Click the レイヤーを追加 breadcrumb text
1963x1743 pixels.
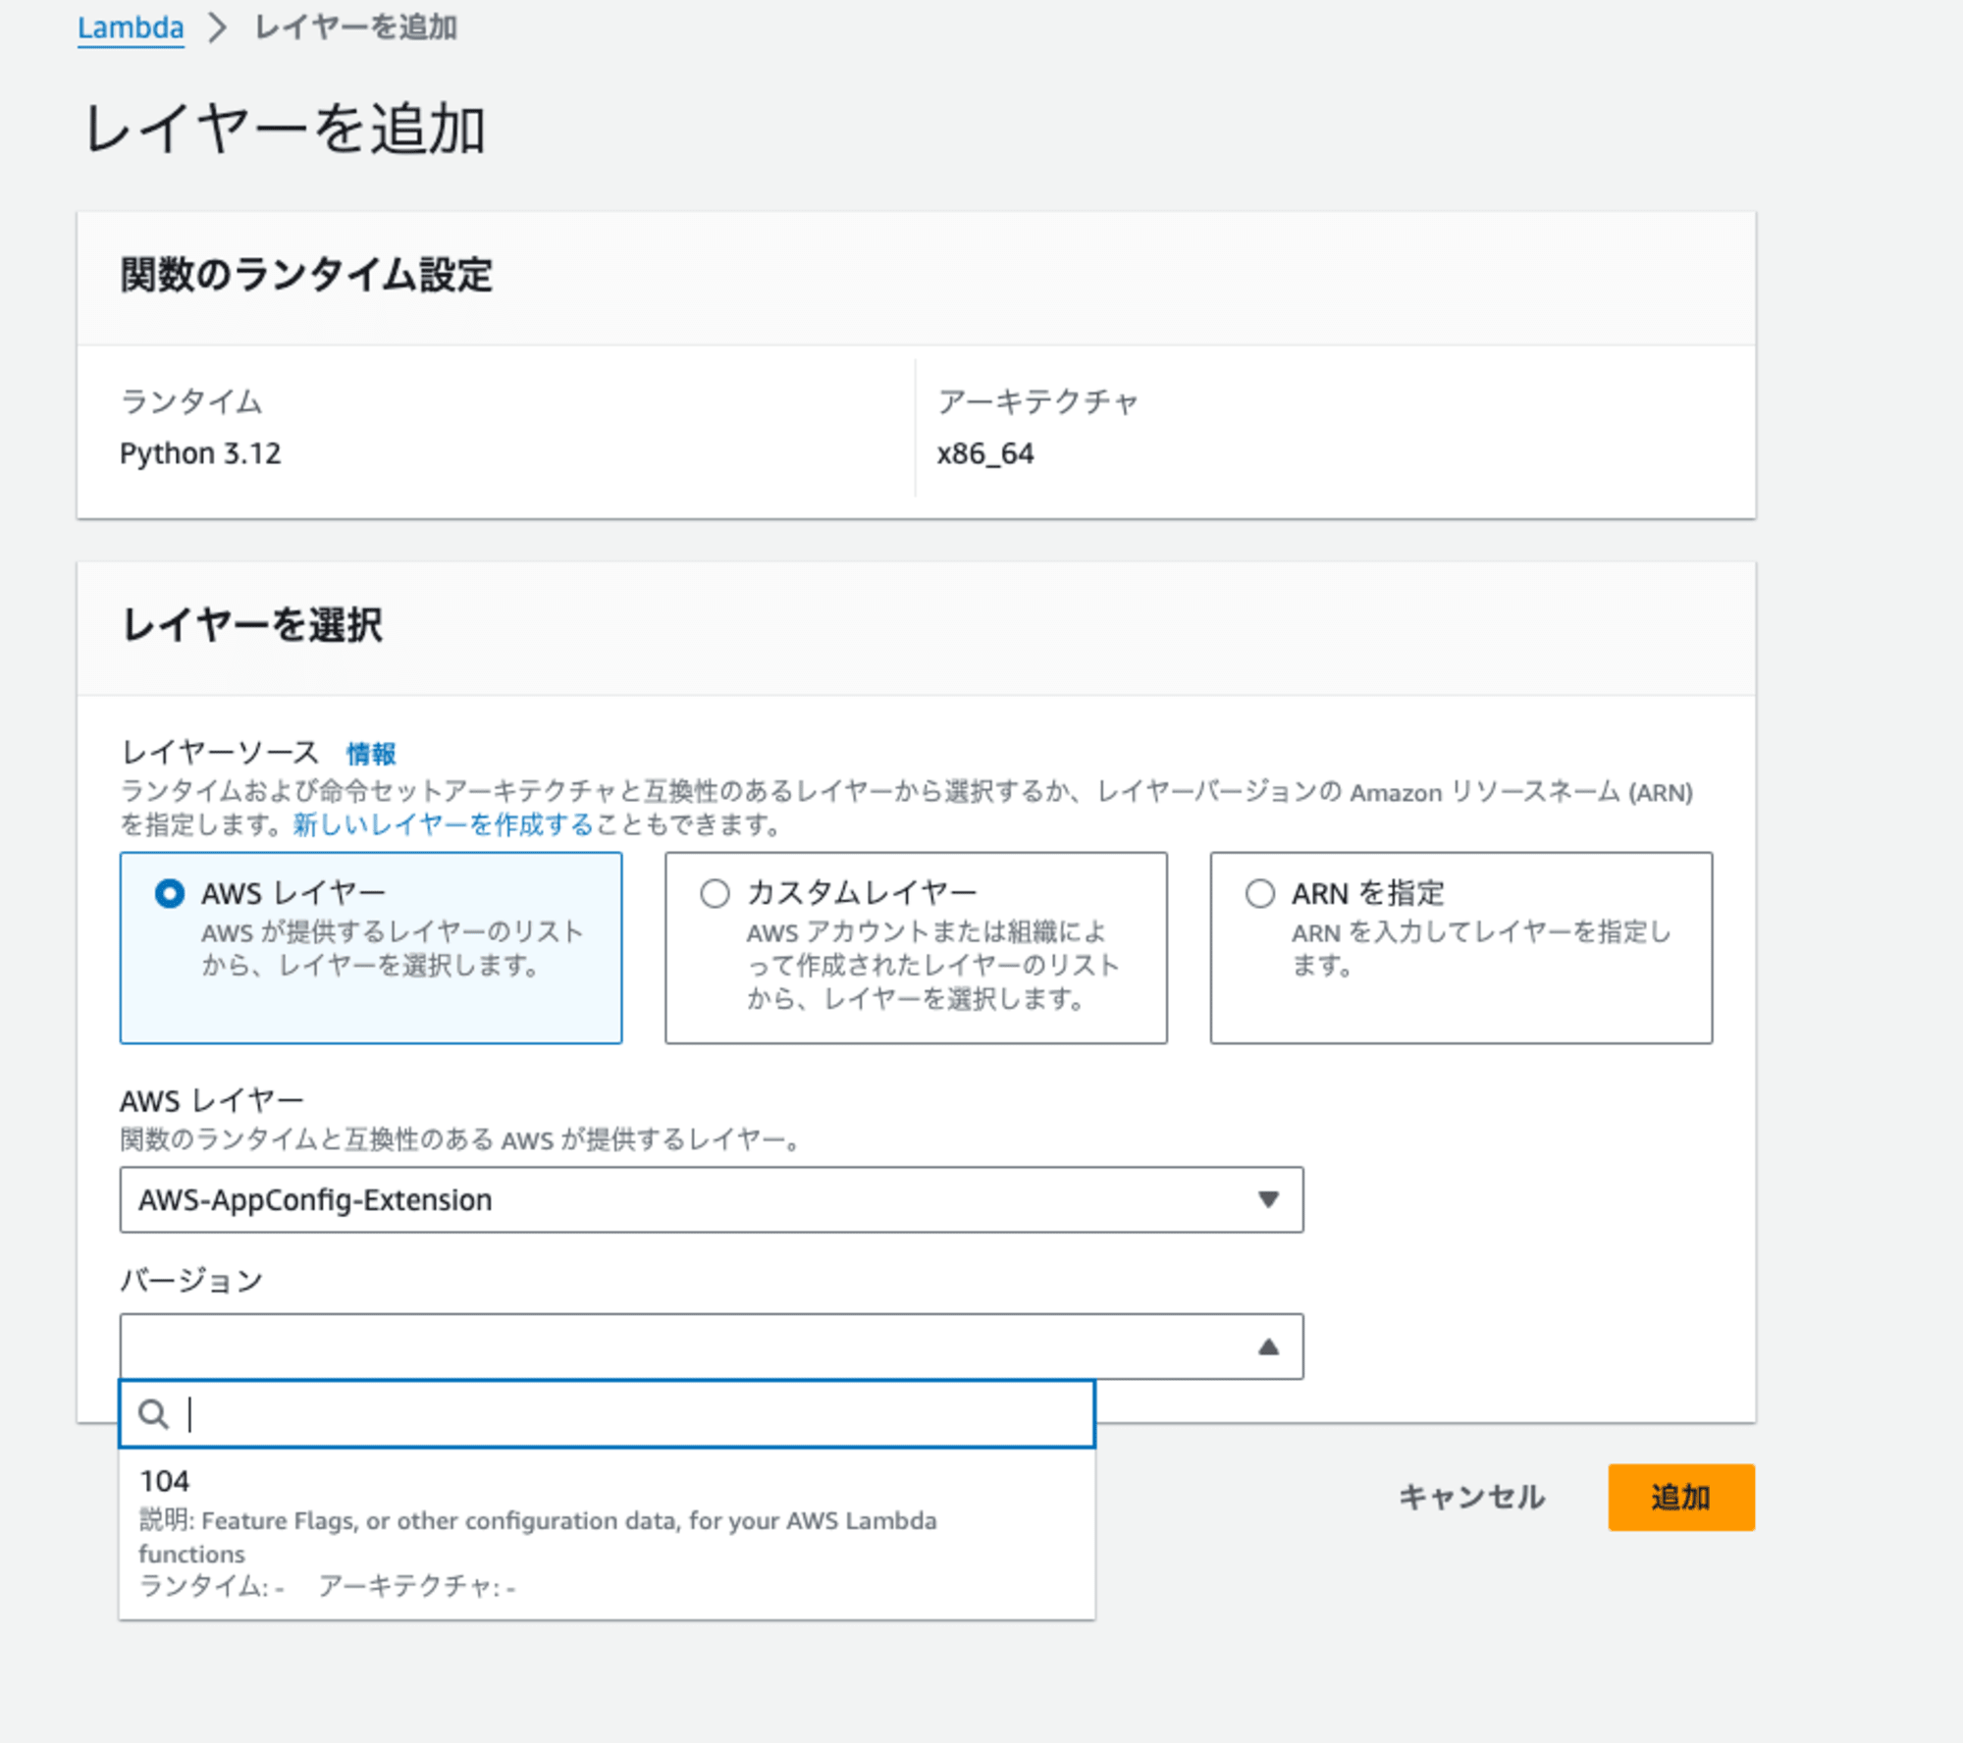[x=355, y=27]
